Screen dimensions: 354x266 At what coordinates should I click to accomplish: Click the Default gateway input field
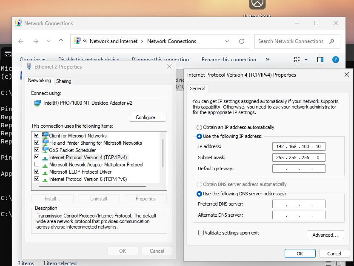pos(299,169)
